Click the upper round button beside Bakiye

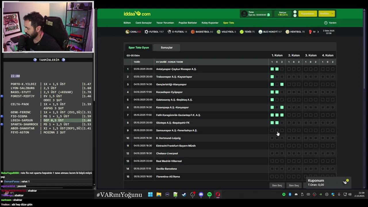coord(295,12)
